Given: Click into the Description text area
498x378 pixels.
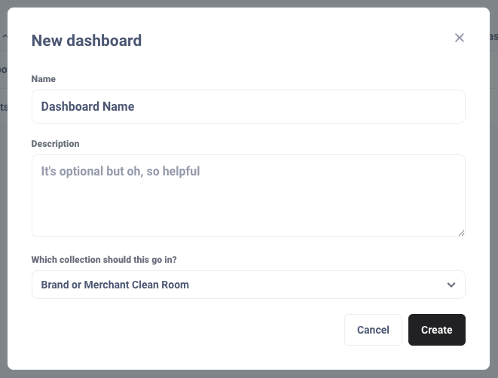Looking at the screenshot, I should pos(248,196).
